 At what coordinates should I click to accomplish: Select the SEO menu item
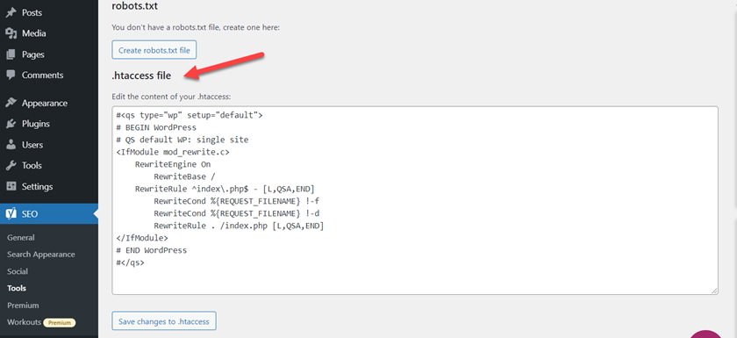tap(49, 214)
